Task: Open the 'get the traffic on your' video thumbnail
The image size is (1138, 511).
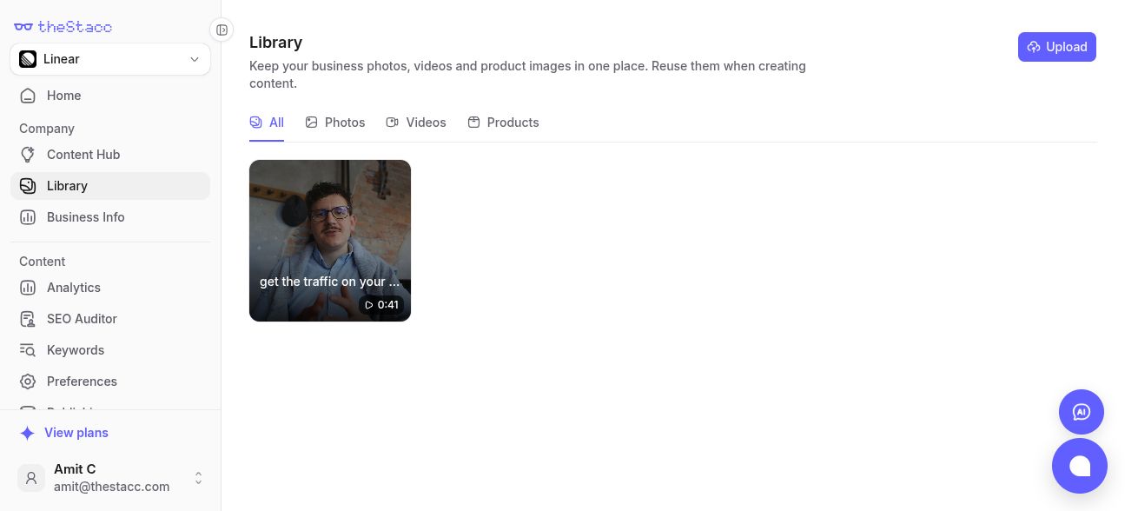Action: coord(330,241)
